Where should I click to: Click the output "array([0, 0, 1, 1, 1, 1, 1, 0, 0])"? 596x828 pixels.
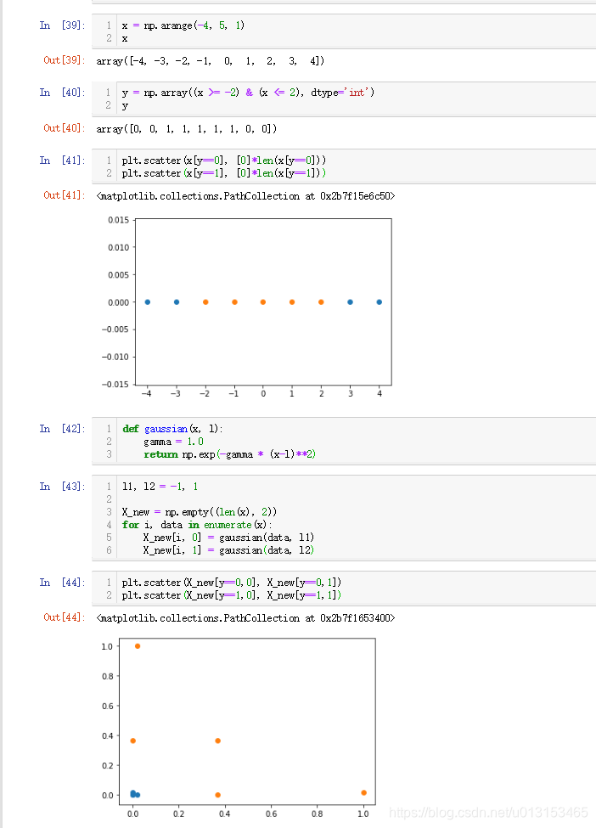point(186,129)
